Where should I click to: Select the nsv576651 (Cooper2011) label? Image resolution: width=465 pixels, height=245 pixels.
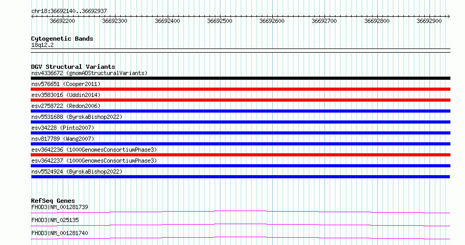[66, 84]
